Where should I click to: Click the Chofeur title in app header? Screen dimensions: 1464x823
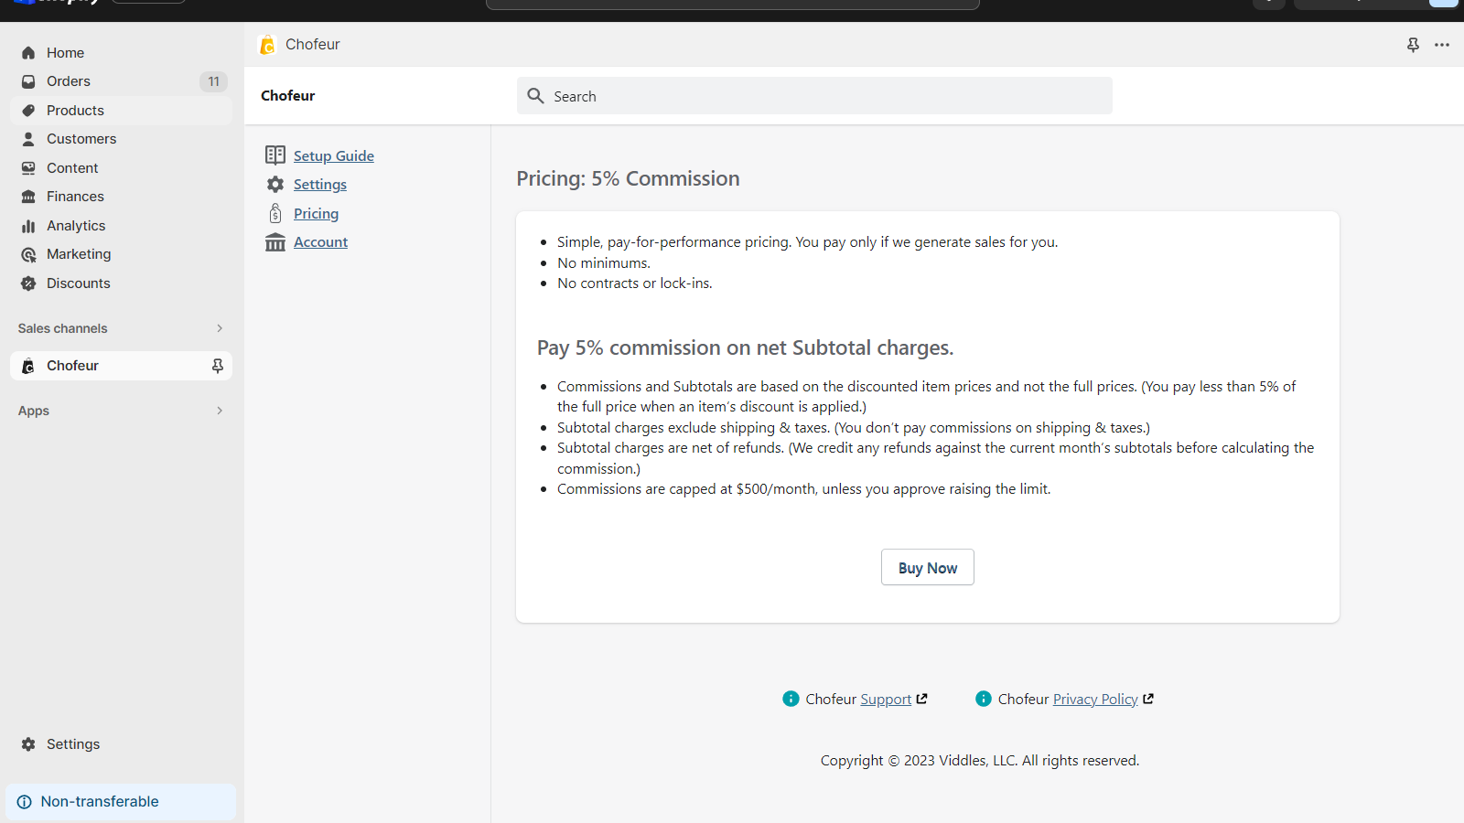[313, 44]
